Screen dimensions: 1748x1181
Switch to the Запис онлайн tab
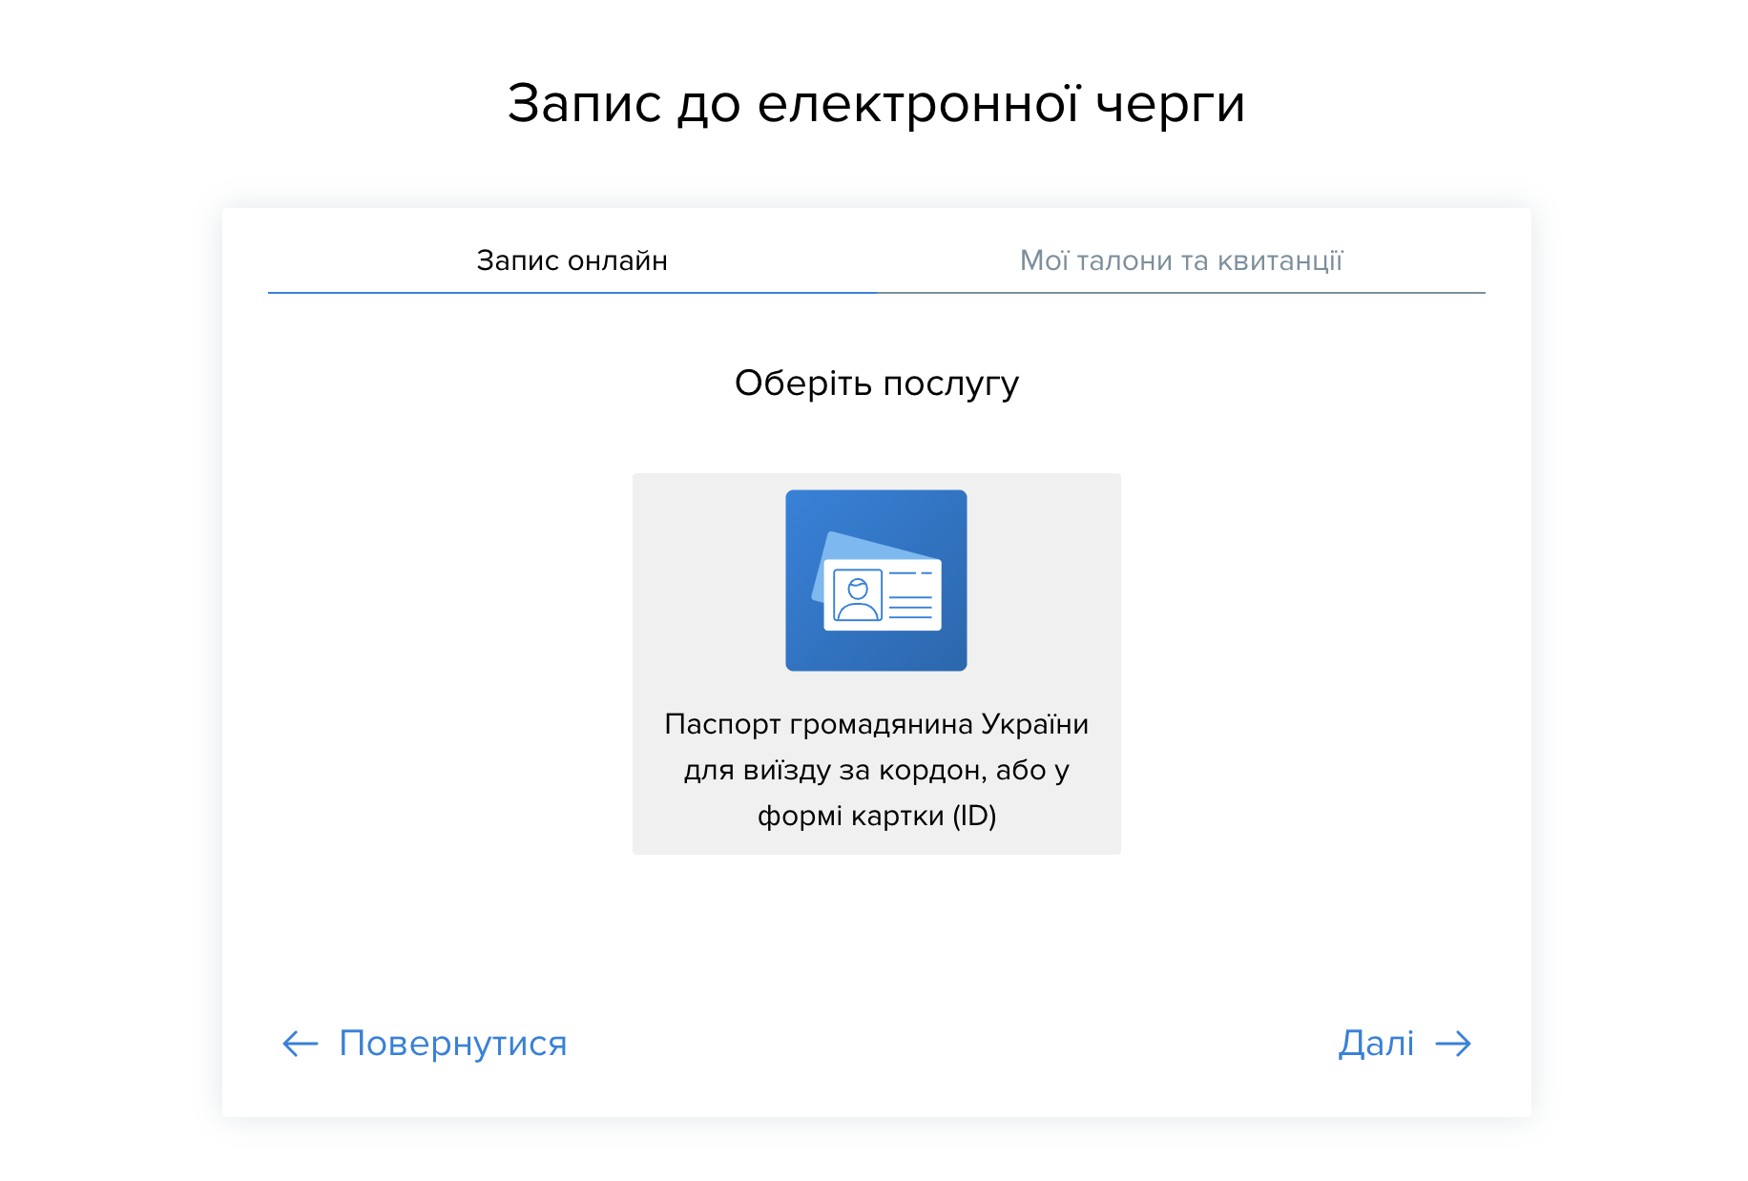[572, 260]
